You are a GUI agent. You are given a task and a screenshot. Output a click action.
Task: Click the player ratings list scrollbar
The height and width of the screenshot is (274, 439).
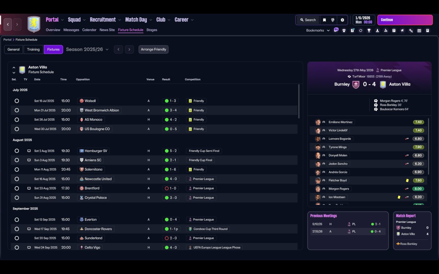coord(429,146)
